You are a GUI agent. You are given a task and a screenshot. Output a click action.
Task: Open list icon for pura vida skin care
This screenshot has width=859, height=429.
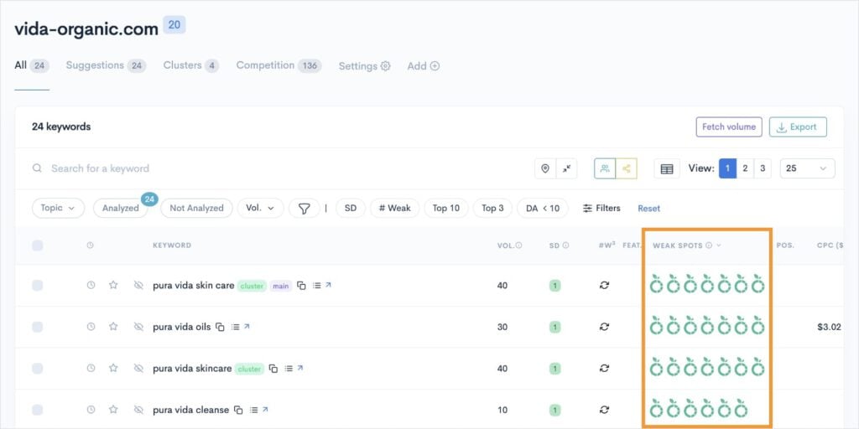(x=316, y=286)
